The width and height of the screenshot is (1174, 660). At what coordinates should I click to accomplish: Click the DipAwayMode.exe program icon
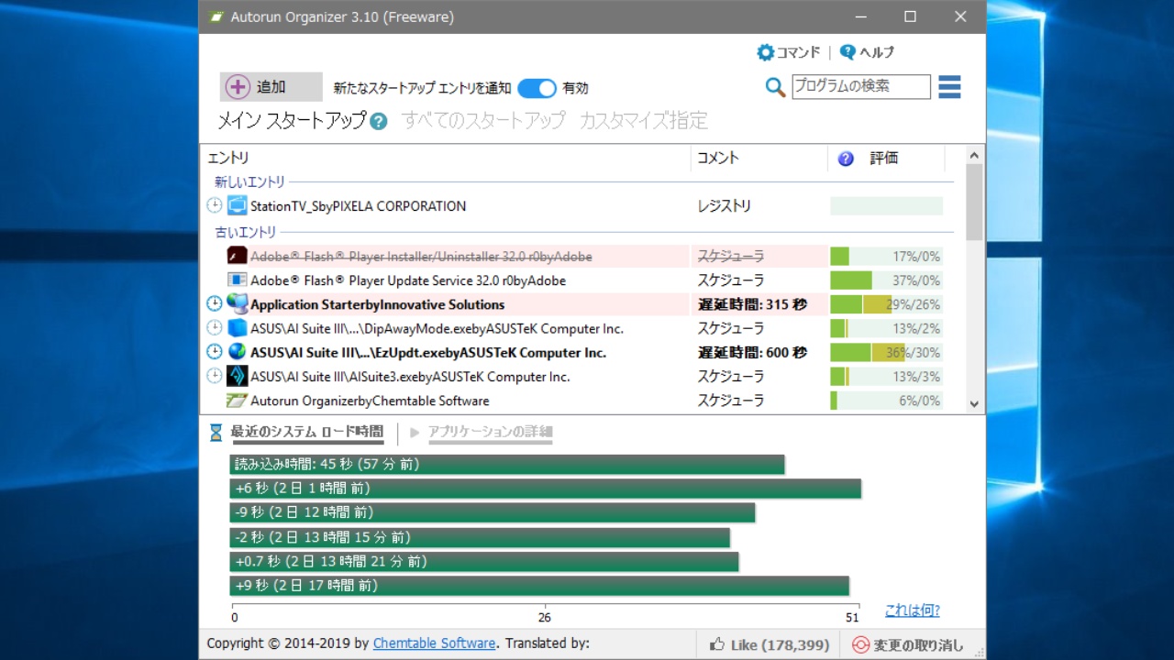(x=238, y=327)
